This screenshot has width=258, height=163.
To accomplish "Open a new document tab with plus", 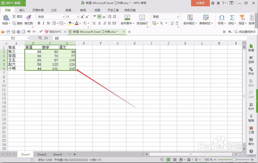I will coord(129,32).
